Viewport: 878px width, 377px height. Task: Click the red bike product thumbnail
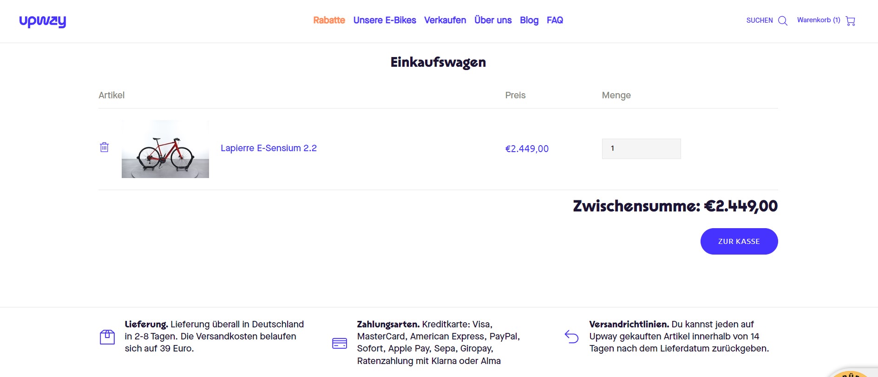pyautogui.click(x=165, y=149)
